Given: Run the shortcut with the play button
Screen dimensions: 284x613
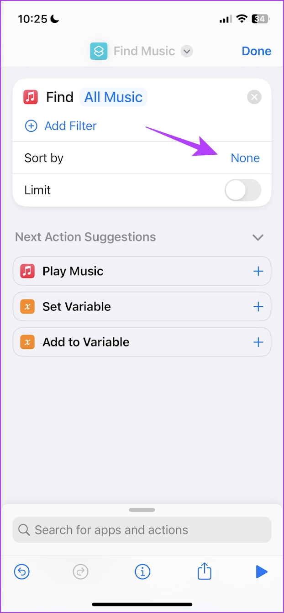Looking at the screenshot, I should click(262, 571).
